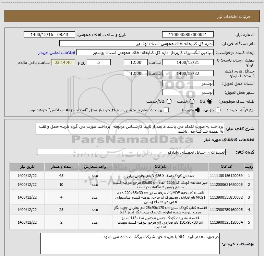Click quantity 45 in row 1

coord(61,176)
